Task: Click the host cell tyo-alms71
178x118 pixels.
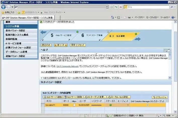Action: (x=53, y=105)
